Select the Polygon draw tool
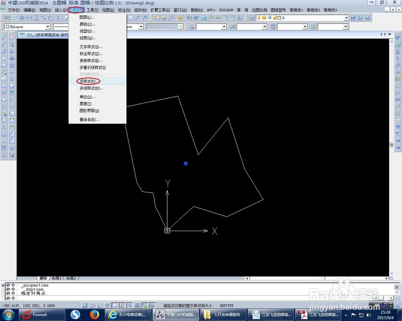This screenshot has height=321, width=402. (x=4, y=58)
